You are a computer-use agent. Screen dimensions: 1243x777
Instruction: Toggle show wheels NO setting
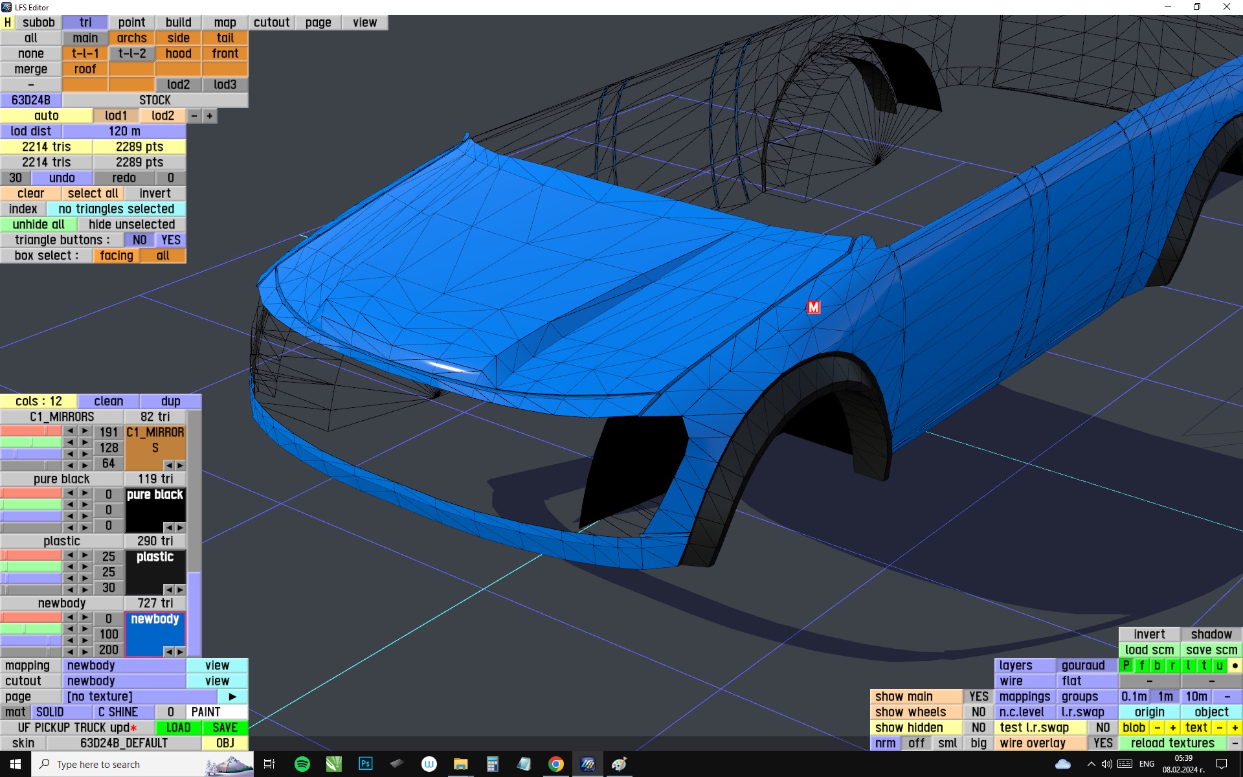[x=978, y=712]
